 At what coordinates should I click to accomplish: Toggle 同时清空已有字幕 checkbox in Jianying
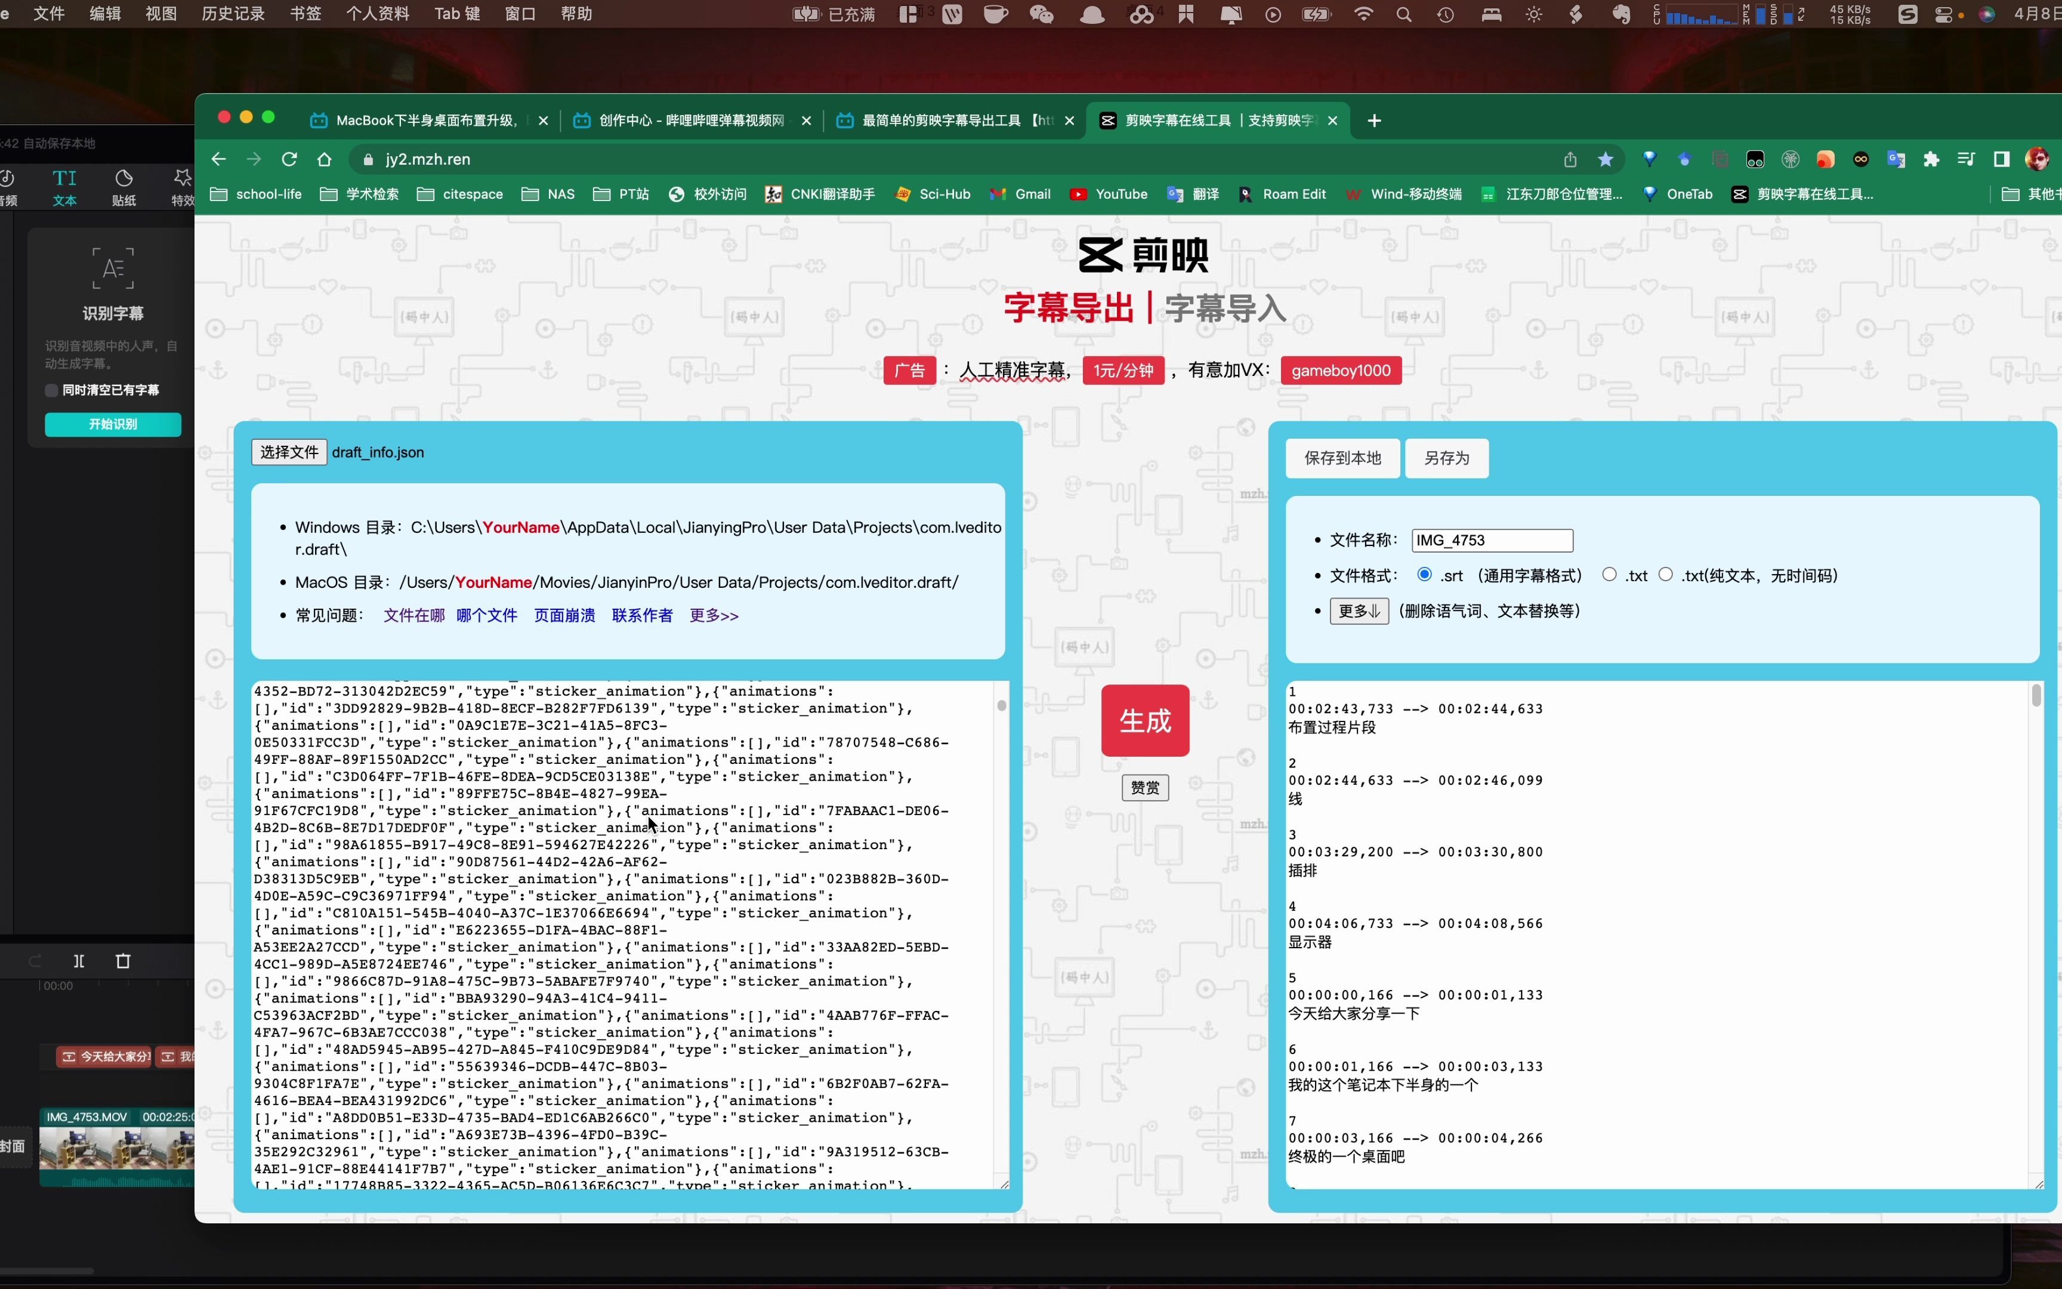click(51, 390)
